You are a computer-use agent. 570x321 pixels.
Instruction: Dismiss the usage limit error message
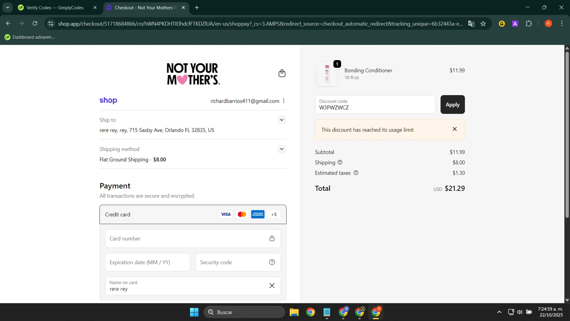pos(455,129)
